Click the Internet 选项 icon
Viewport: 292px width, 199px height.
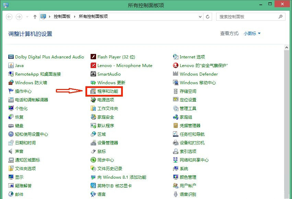[x=176, y=57]
